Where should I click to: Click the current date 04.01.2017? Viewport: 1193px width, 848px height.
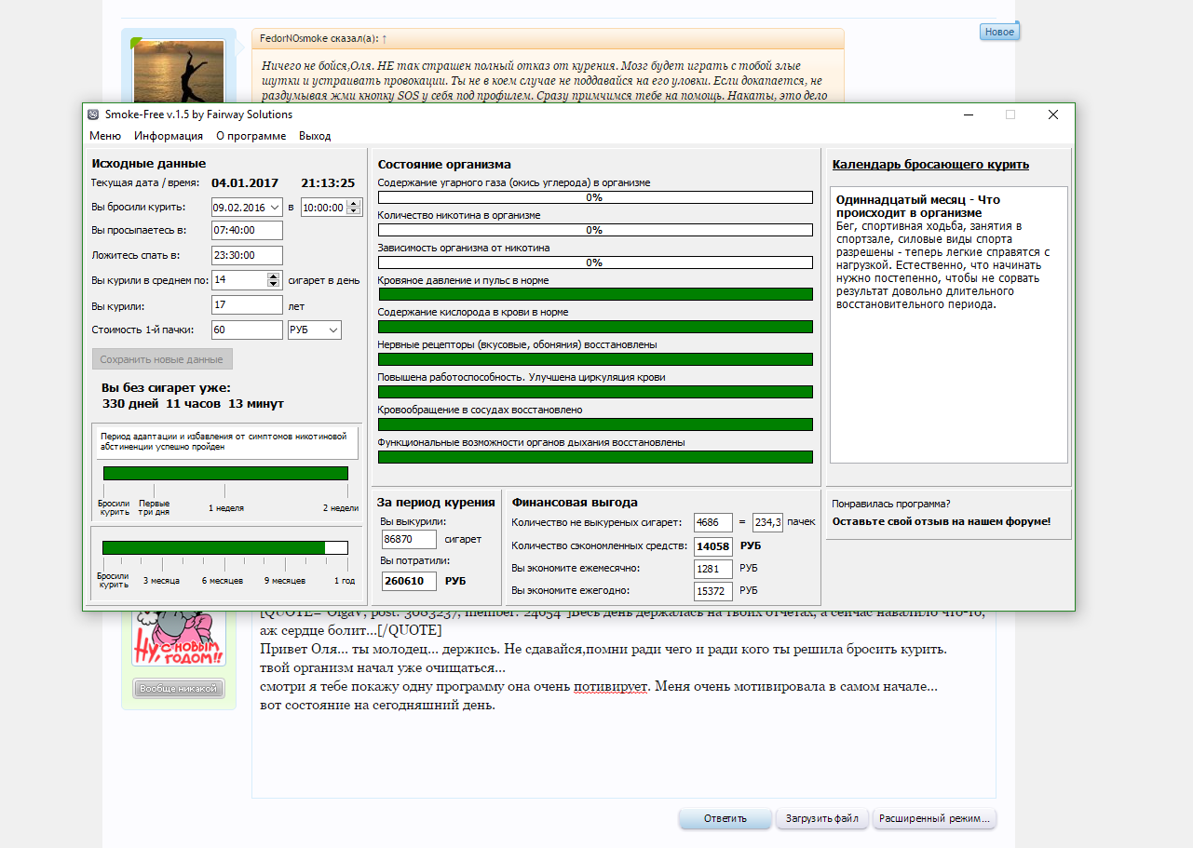246,182
